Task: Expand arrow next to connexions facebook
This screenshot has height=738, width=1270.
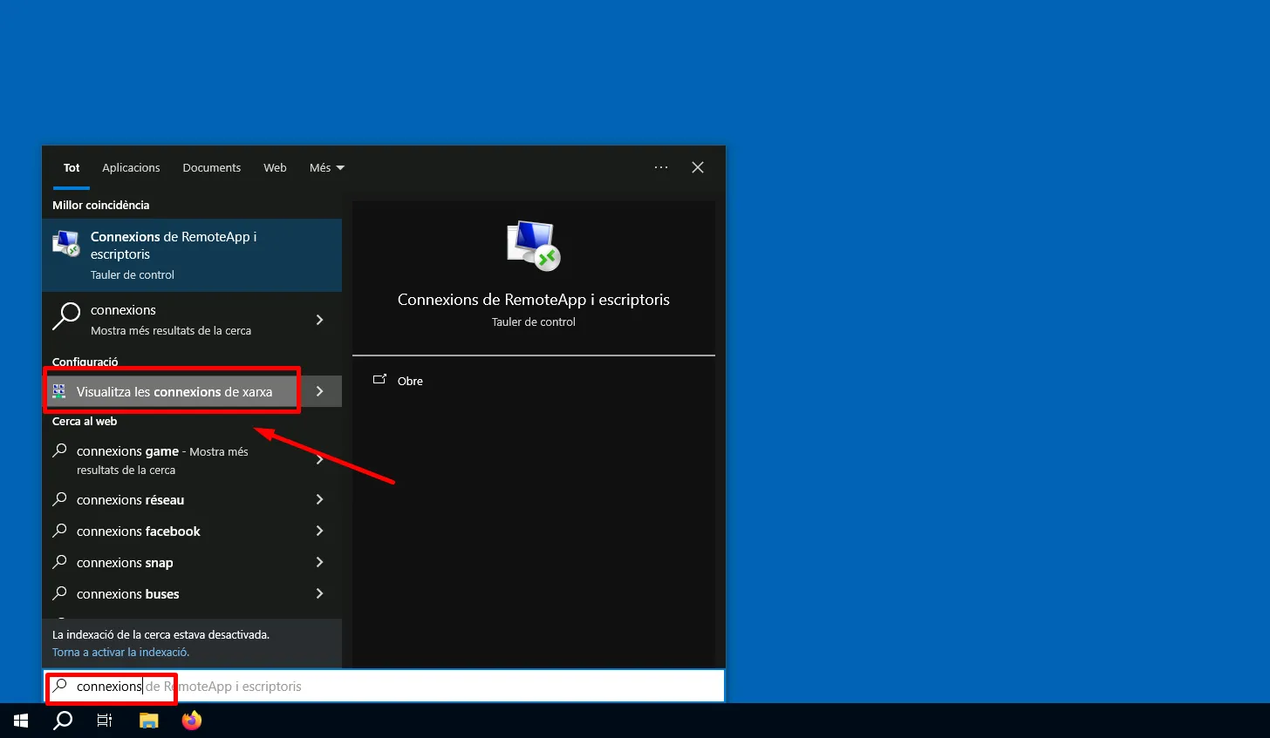Action: (x=319, y=531)
